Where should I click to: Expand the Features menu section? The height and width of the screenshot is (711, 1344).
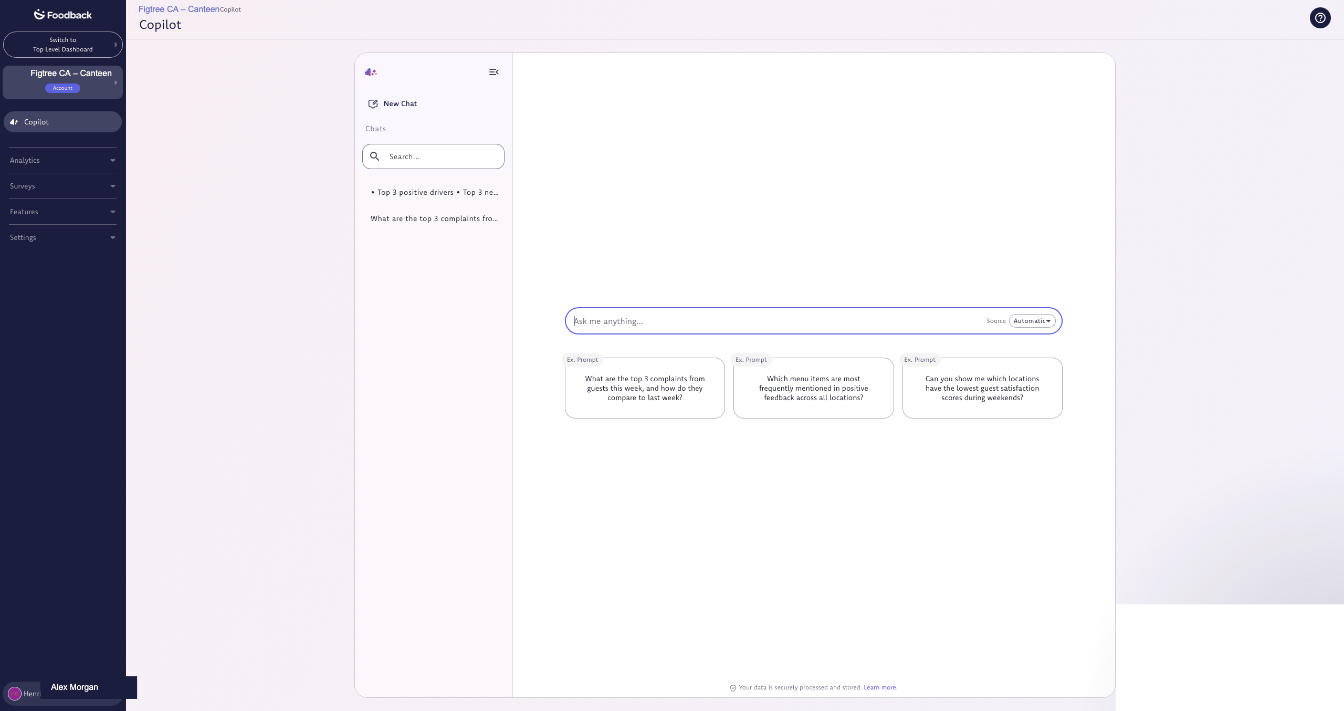click(63, 212)
